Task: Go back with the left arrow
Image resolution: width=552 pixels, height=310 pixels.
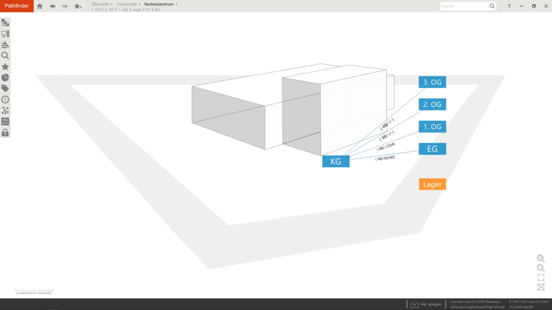Action: (x=53, y=6)
